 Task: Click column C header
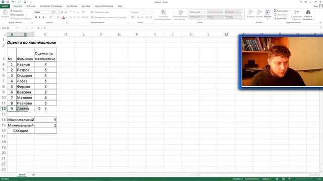[45, 34]
